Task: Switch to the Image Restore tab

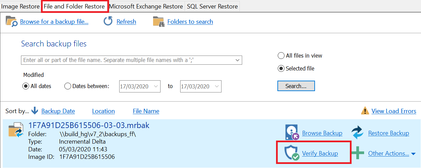Action: [21, 6]
